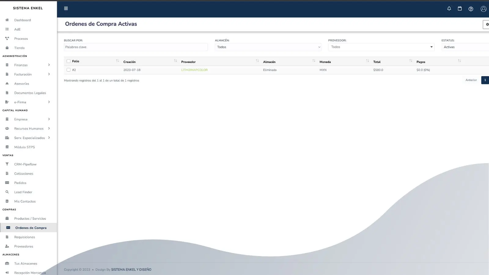Open the Almacén dropdown

point(268,47)
